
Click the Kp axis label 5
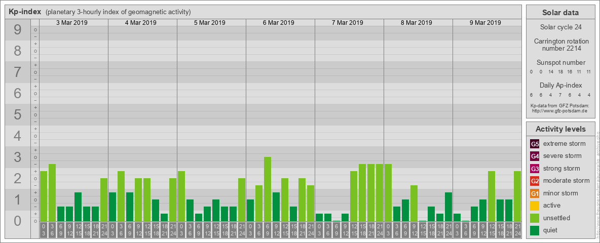18,114
